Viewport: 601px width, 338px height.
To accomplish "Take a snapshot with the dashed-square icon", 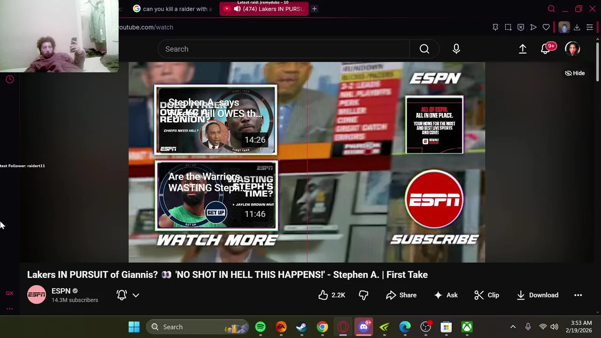I will pyautogui.click(x=508, y=27).
